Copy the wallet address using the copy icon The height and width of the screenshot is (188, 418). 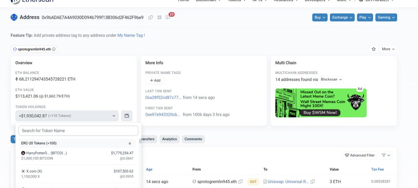(150, 17)
